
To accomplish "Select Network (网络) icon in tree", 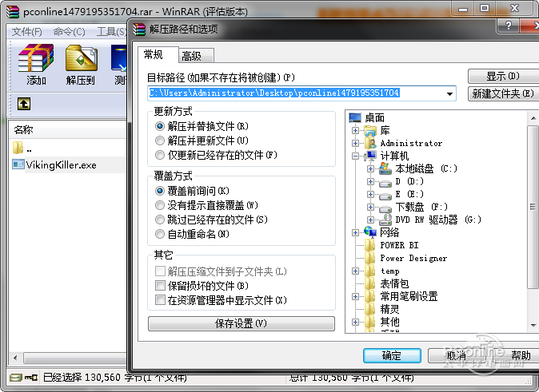I will tap(370, 232).
